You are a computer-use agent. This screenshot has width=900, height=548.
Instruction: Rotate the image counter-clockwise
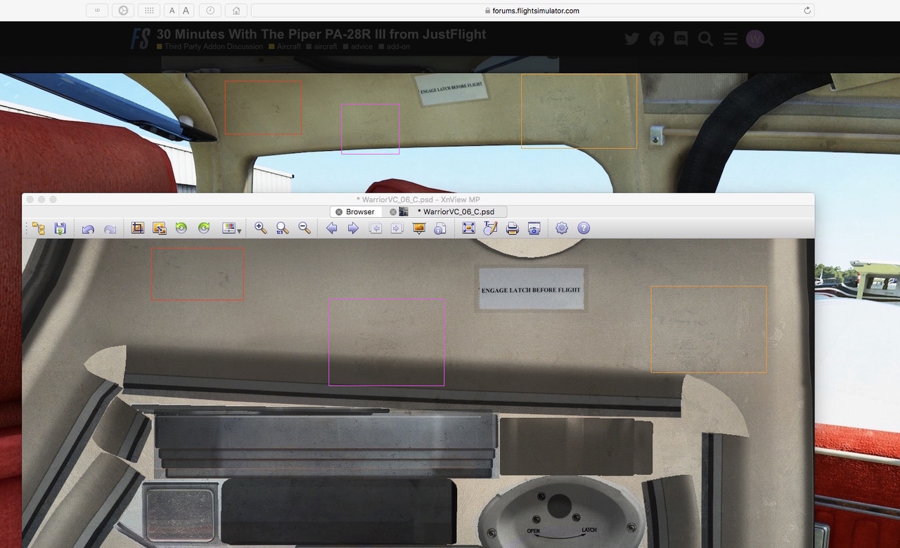click(181, 228)
